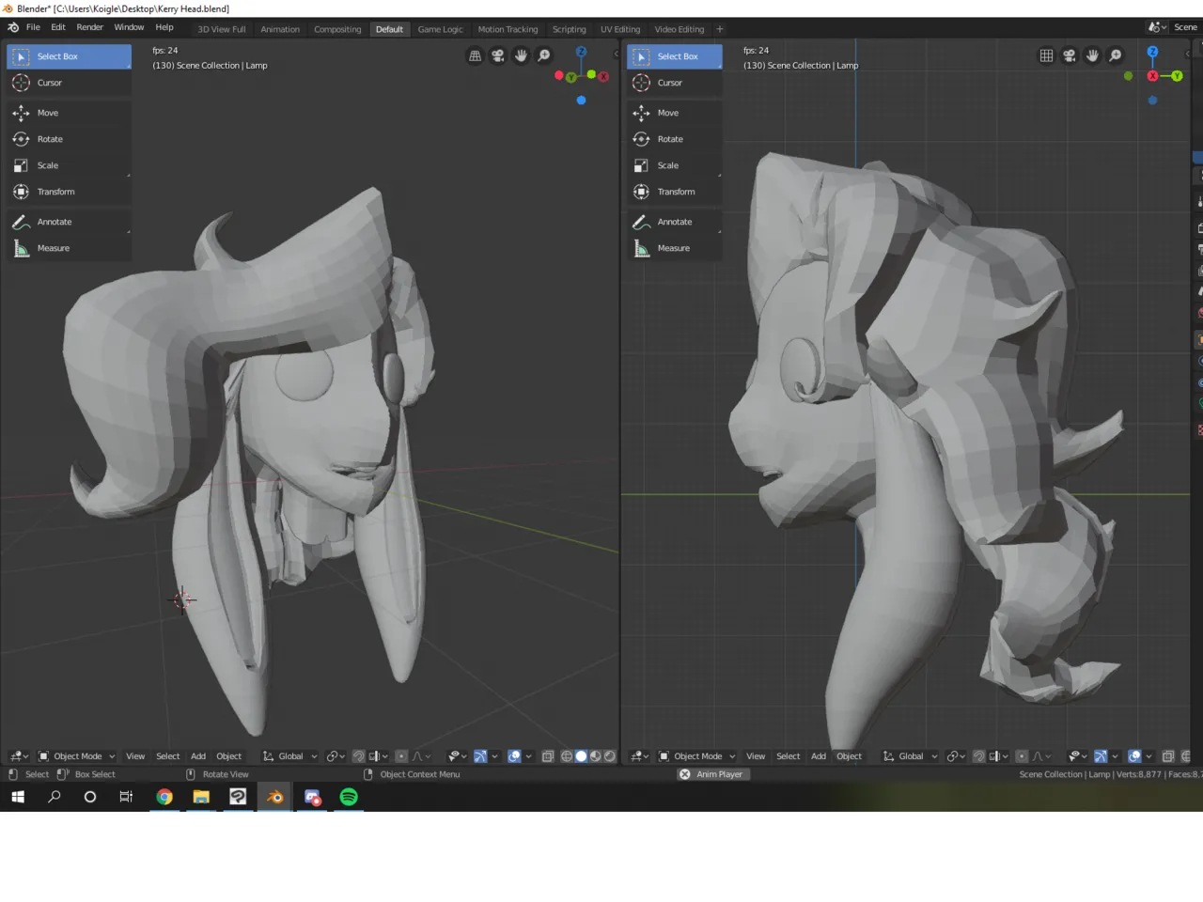Toggle camera view icon in left viewport
The image size is (1203, 902).
(x=498, y=55)
